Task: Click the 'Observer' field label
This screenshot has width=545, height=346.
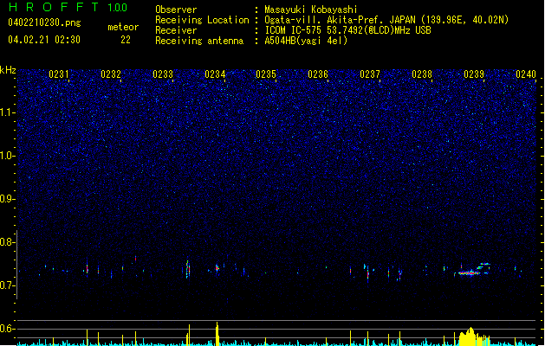Action: tap(176, 10)
